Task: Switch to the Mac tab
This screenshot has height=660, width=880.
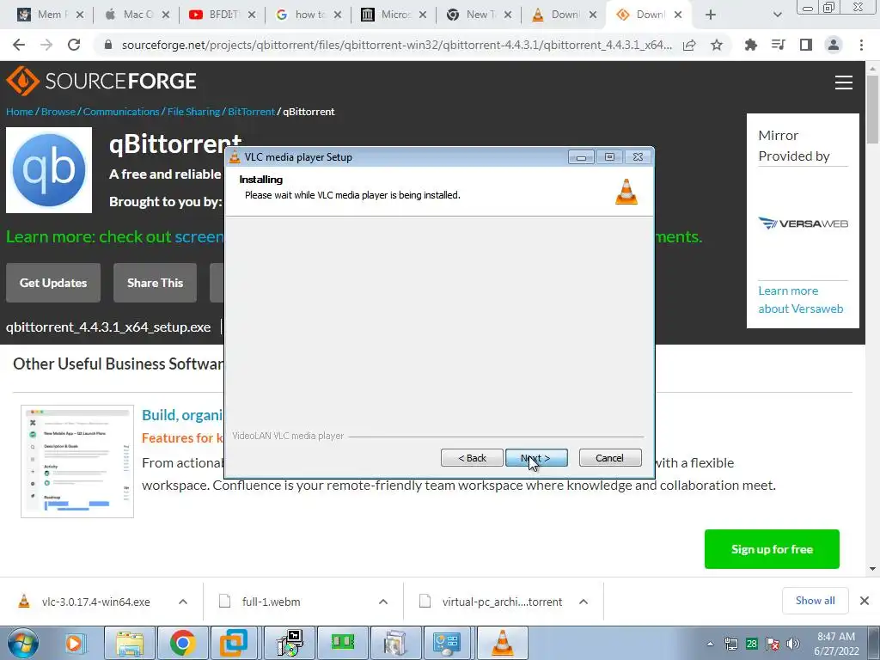Action: point(137,15)
